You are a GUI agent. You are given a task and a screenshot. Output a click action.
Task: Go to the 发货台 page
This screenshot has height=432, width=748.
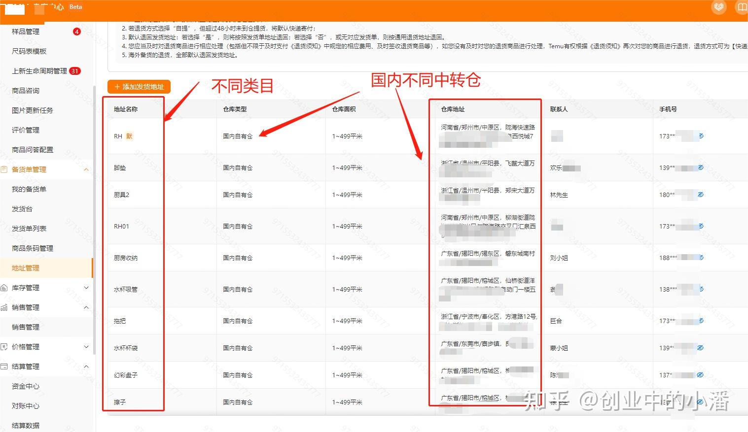point(22,209)
